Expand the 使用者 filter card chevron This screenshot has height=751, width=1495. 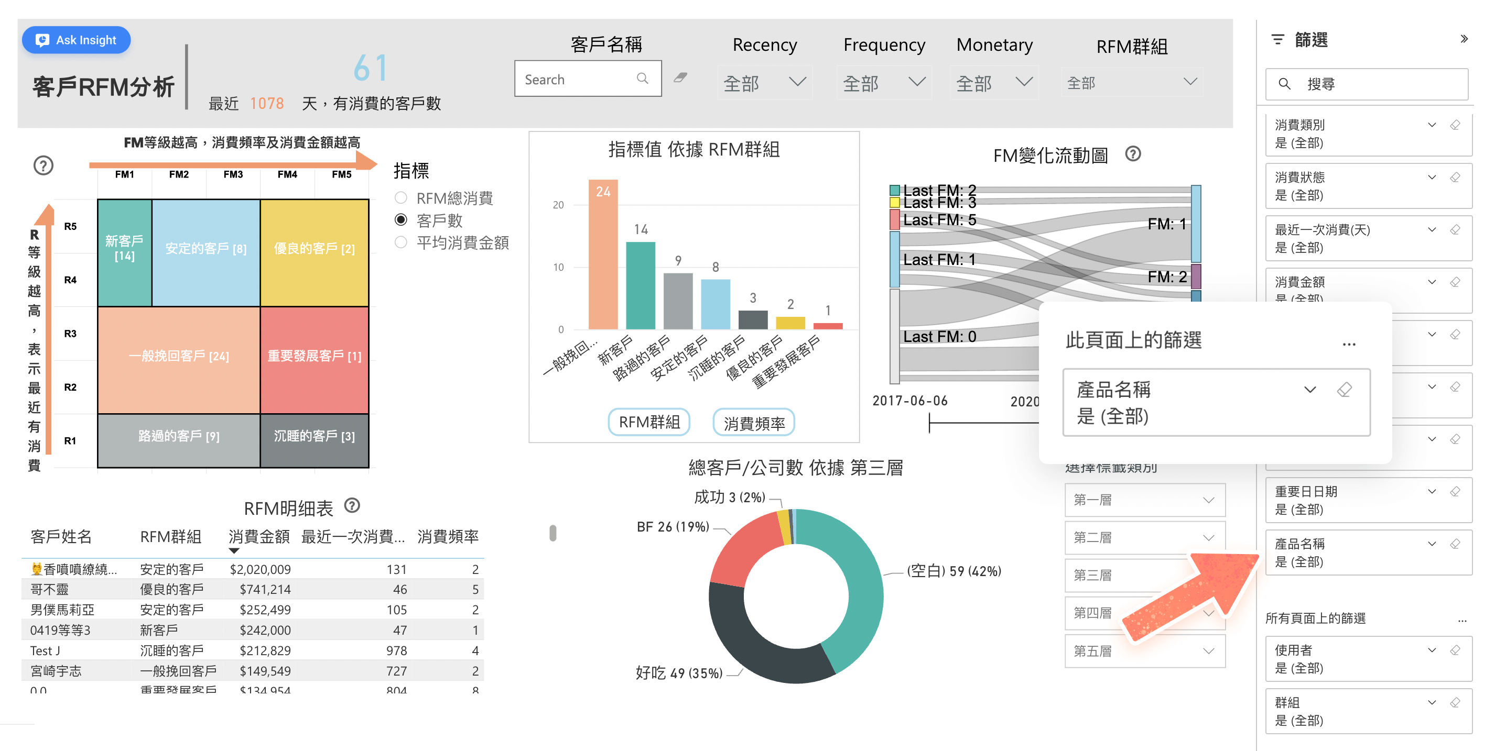pyautogui.click(x=1432, y=650)
